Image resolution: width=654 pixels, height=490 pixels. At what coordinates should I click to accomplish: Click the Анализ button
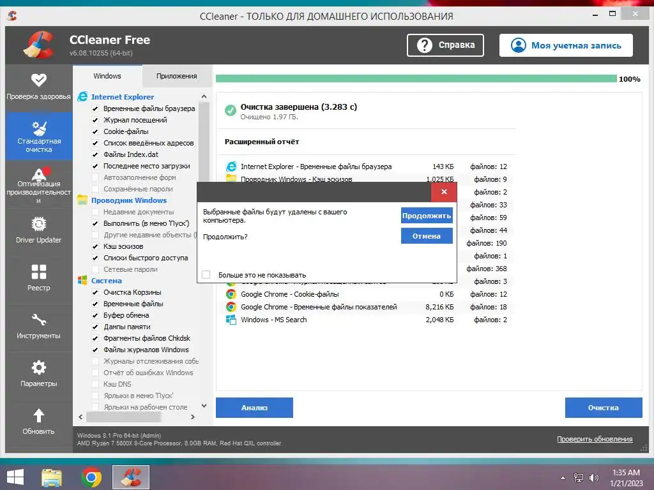tap(254, 408)
